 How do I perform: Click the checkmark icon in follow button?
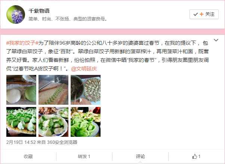(x=195, y=14)
